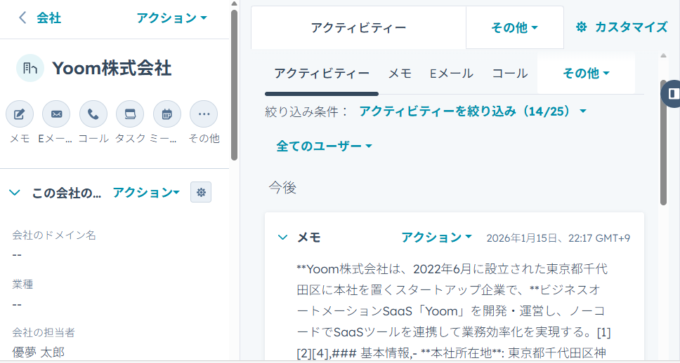Screen dimensions: 680x363
Task: Click the 会社のドメイン名 value field
Action: pyautogui.click(x=17, y=254)
